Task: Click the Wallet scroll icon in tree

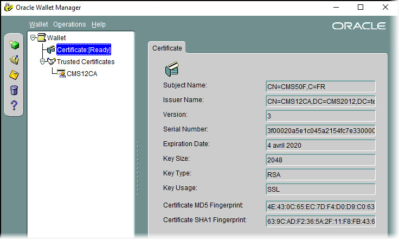Action: [41, 38]
